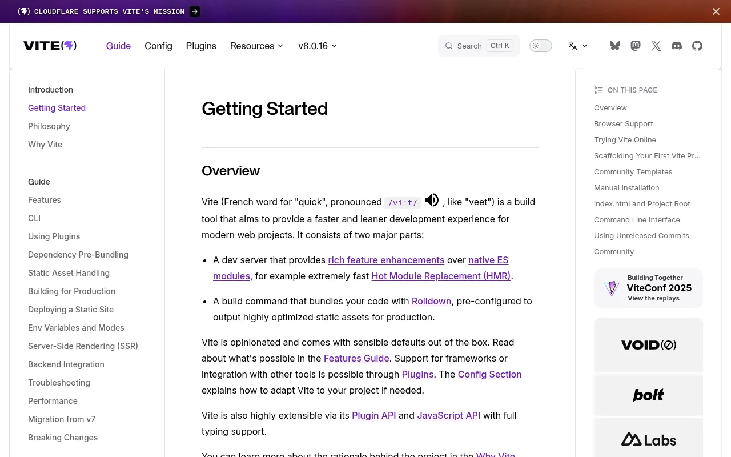Click the Nuxt Labs sponsor logo
The height and width of the screenshot is (457, 731).
(x=648, y=439)
